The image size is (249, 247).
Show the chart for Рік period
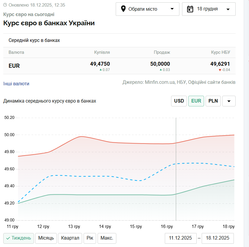click(x=90, y=238)
